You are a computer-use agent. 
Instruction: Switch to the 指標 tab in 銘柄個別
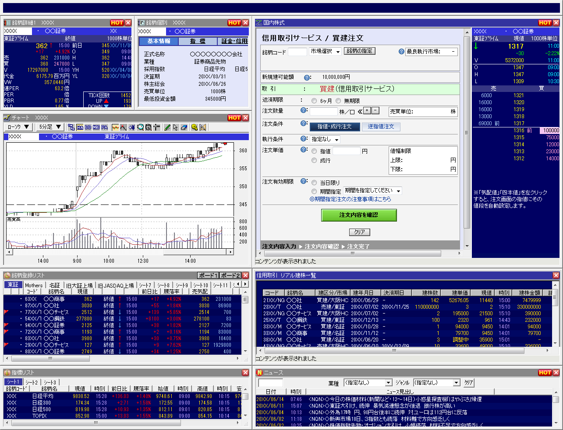pyautogui.click(x=198, y=41)
